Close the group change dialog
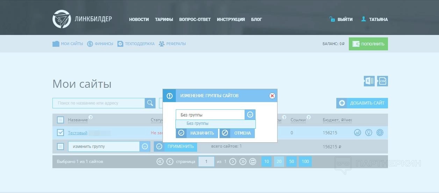Image resolution: width=439 pixels, height=193 pixels. [272, 96]
